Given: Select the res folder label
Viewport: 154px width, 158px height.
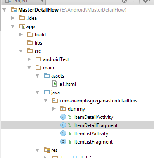Looking at the screenshot, I should pos(54,150).
